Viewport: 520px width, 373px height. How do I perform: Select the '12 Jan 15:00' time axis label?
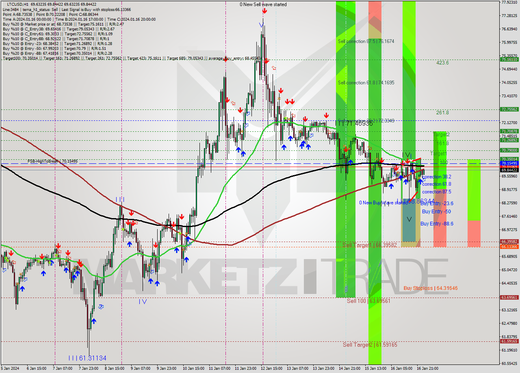(271, 369)
